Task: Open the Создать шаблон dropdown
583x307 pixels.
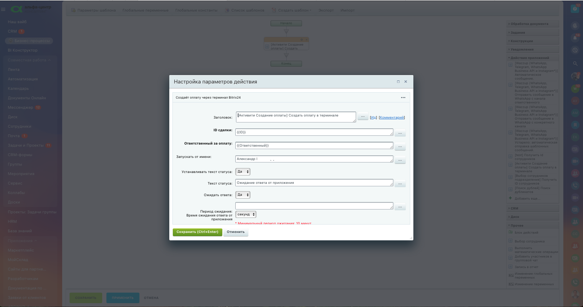Action: 292,10
